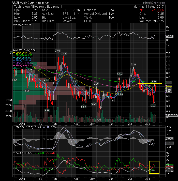Screen dimensions: 178x181
Task: Click the 6.90 price label
Action: pyautogui.click(x=61, y=74)
